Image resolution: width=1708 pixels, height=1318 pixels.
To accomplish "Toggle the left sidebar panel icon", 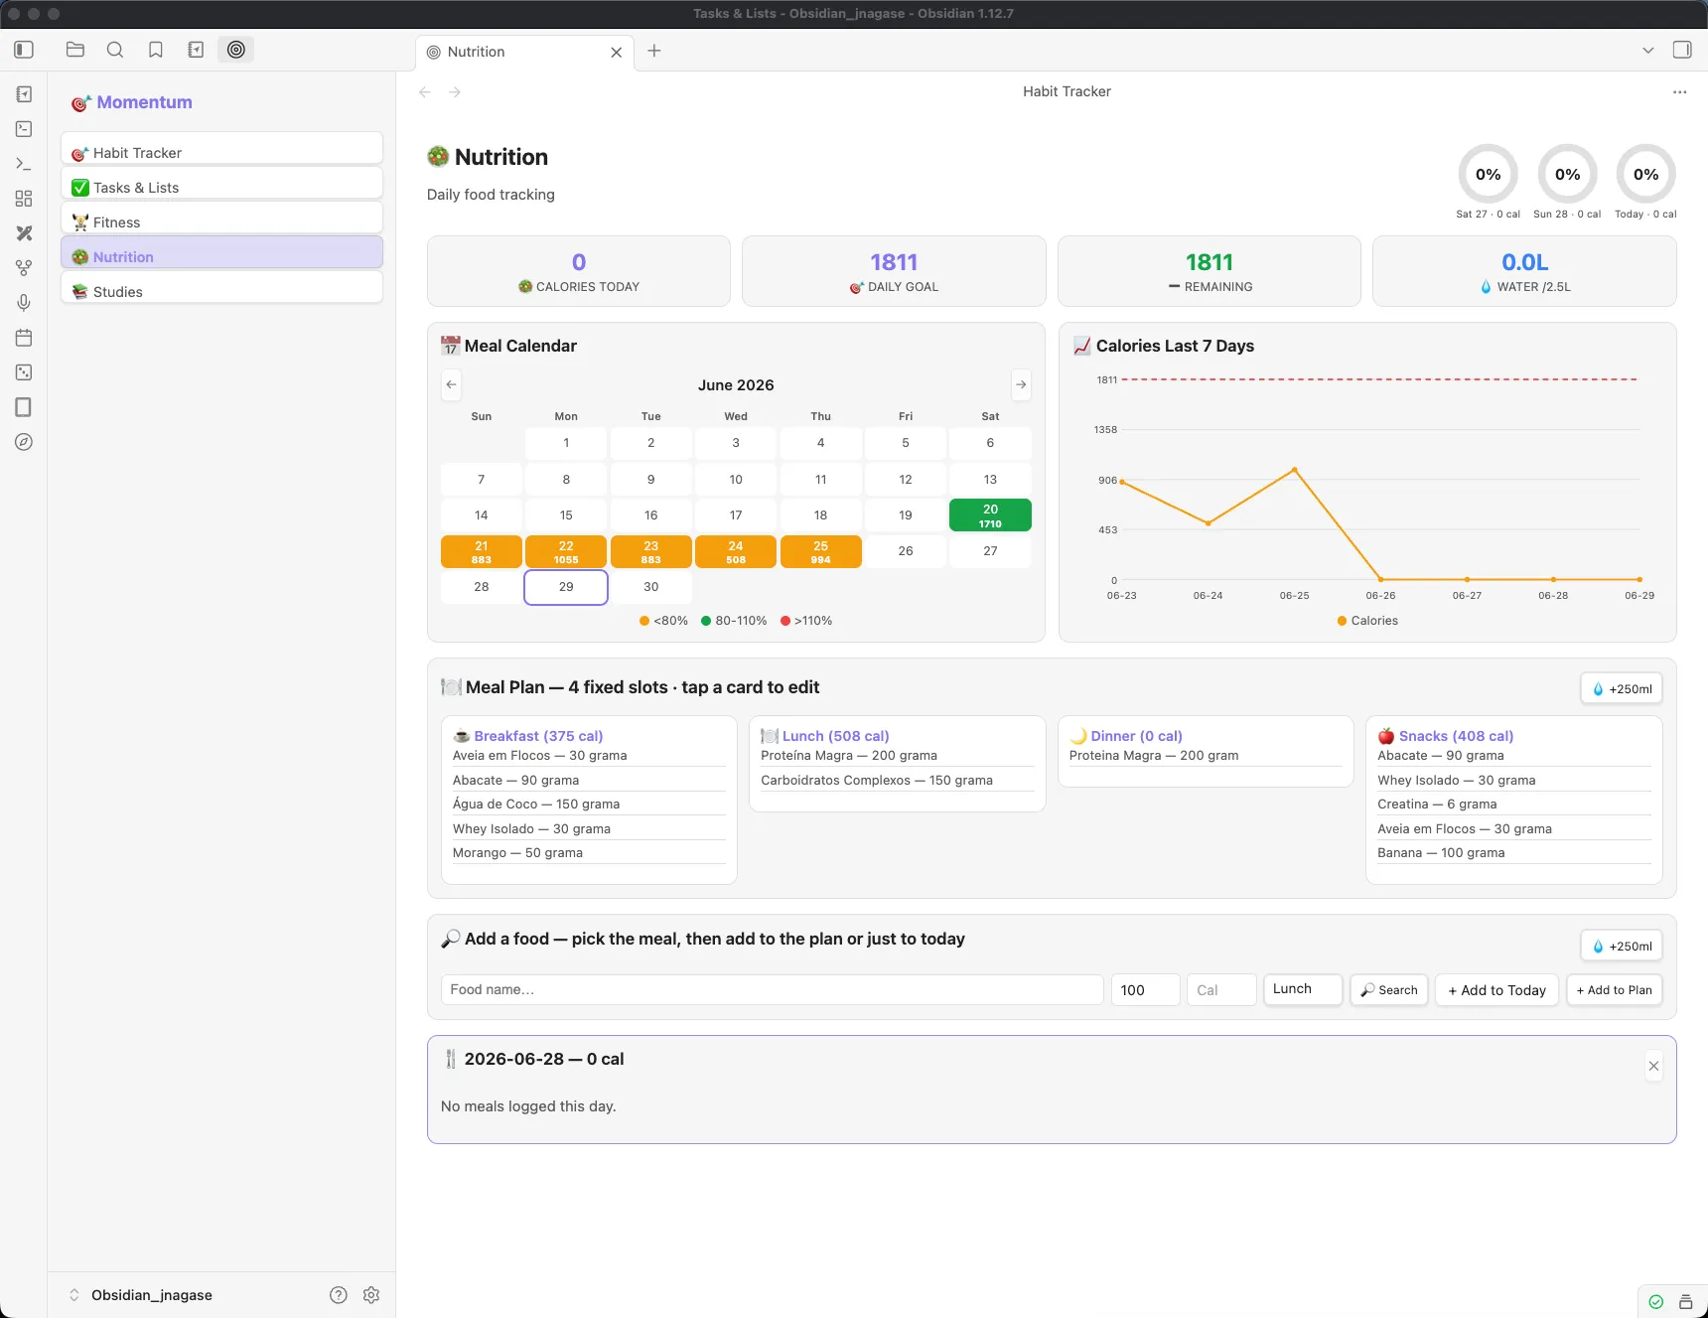I will (x=24, y=50).
